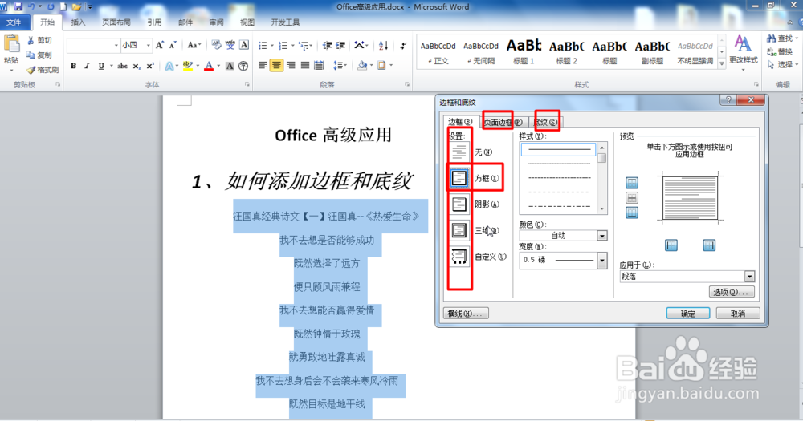803x421 pixels.
Task: Click the Copy (复制) icon
Action: [x=31, y=55]
